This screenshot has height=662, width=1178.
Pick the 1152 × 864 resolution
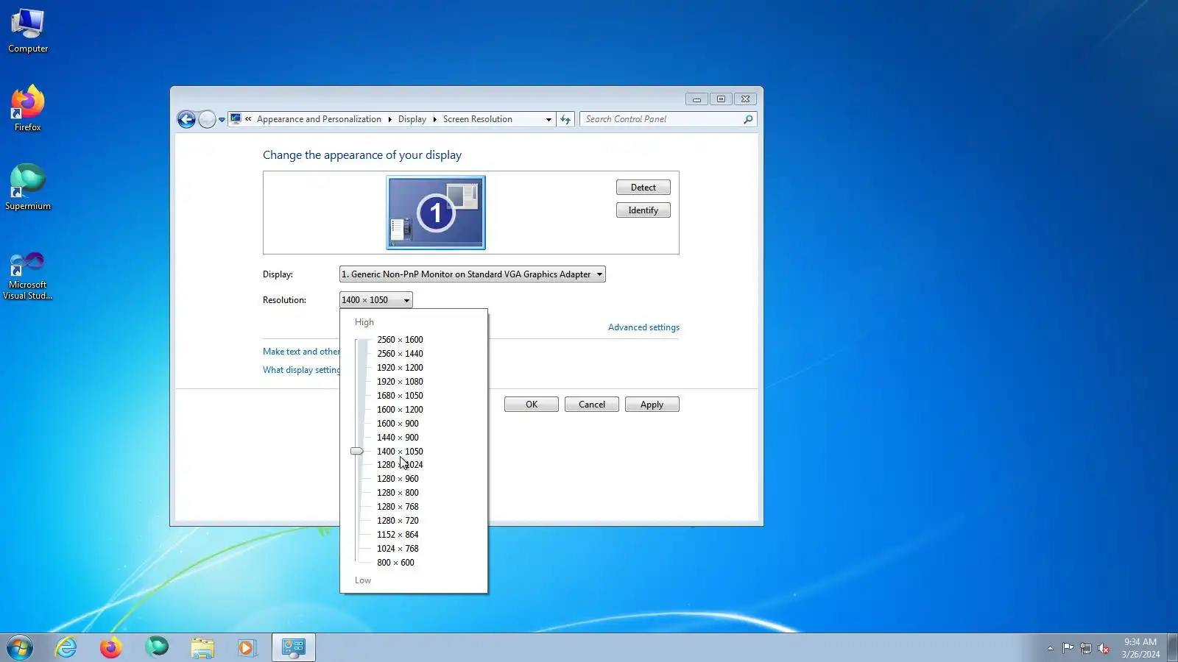pyautogui.click(x=398, y=535)
